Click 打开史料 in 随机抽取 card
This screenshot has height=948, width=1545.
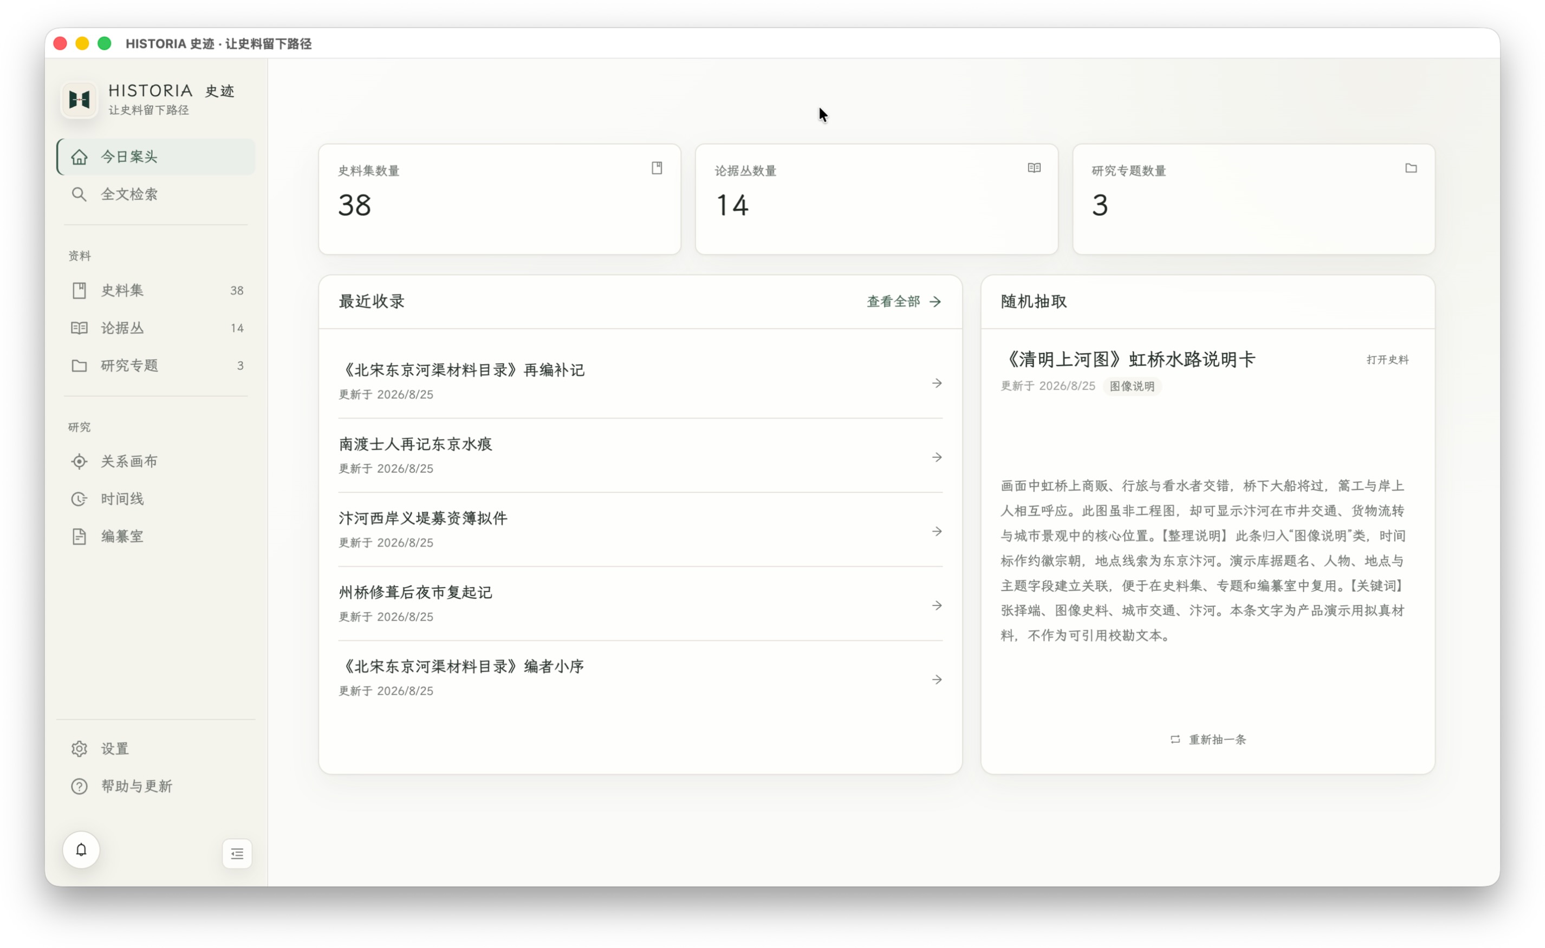click(x=1387, y=359)
